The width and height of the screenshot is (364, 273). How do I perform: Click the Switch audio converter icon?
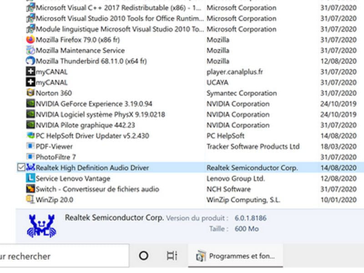pos(30,189)
